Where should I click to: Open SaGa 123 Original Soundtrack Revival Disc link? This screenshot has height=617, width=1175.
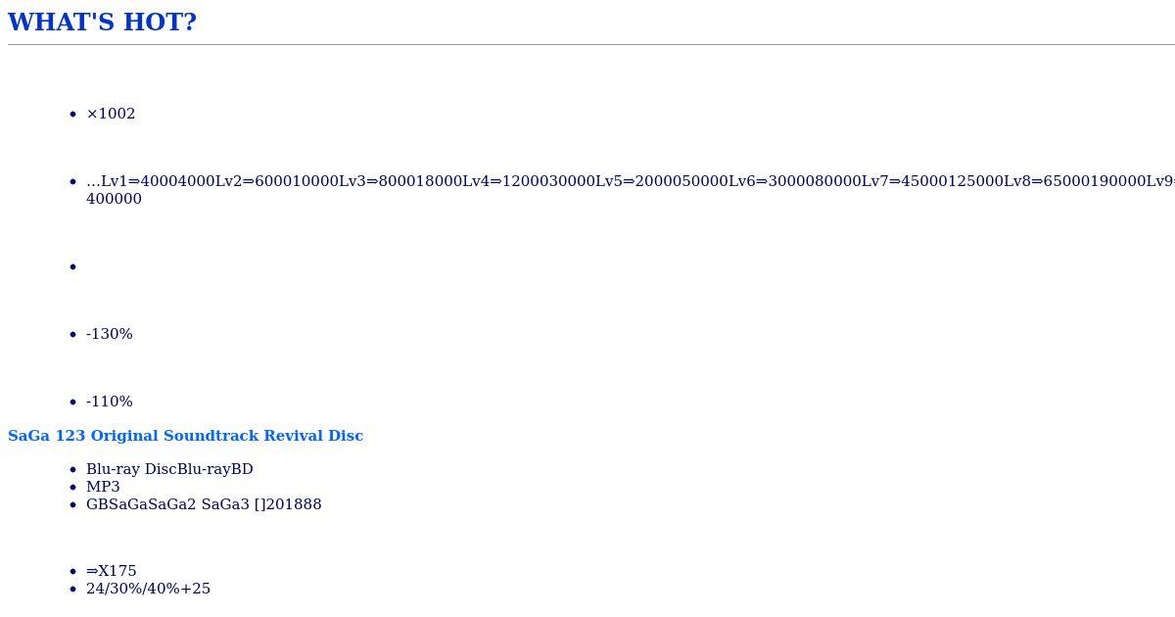[185, 436]
